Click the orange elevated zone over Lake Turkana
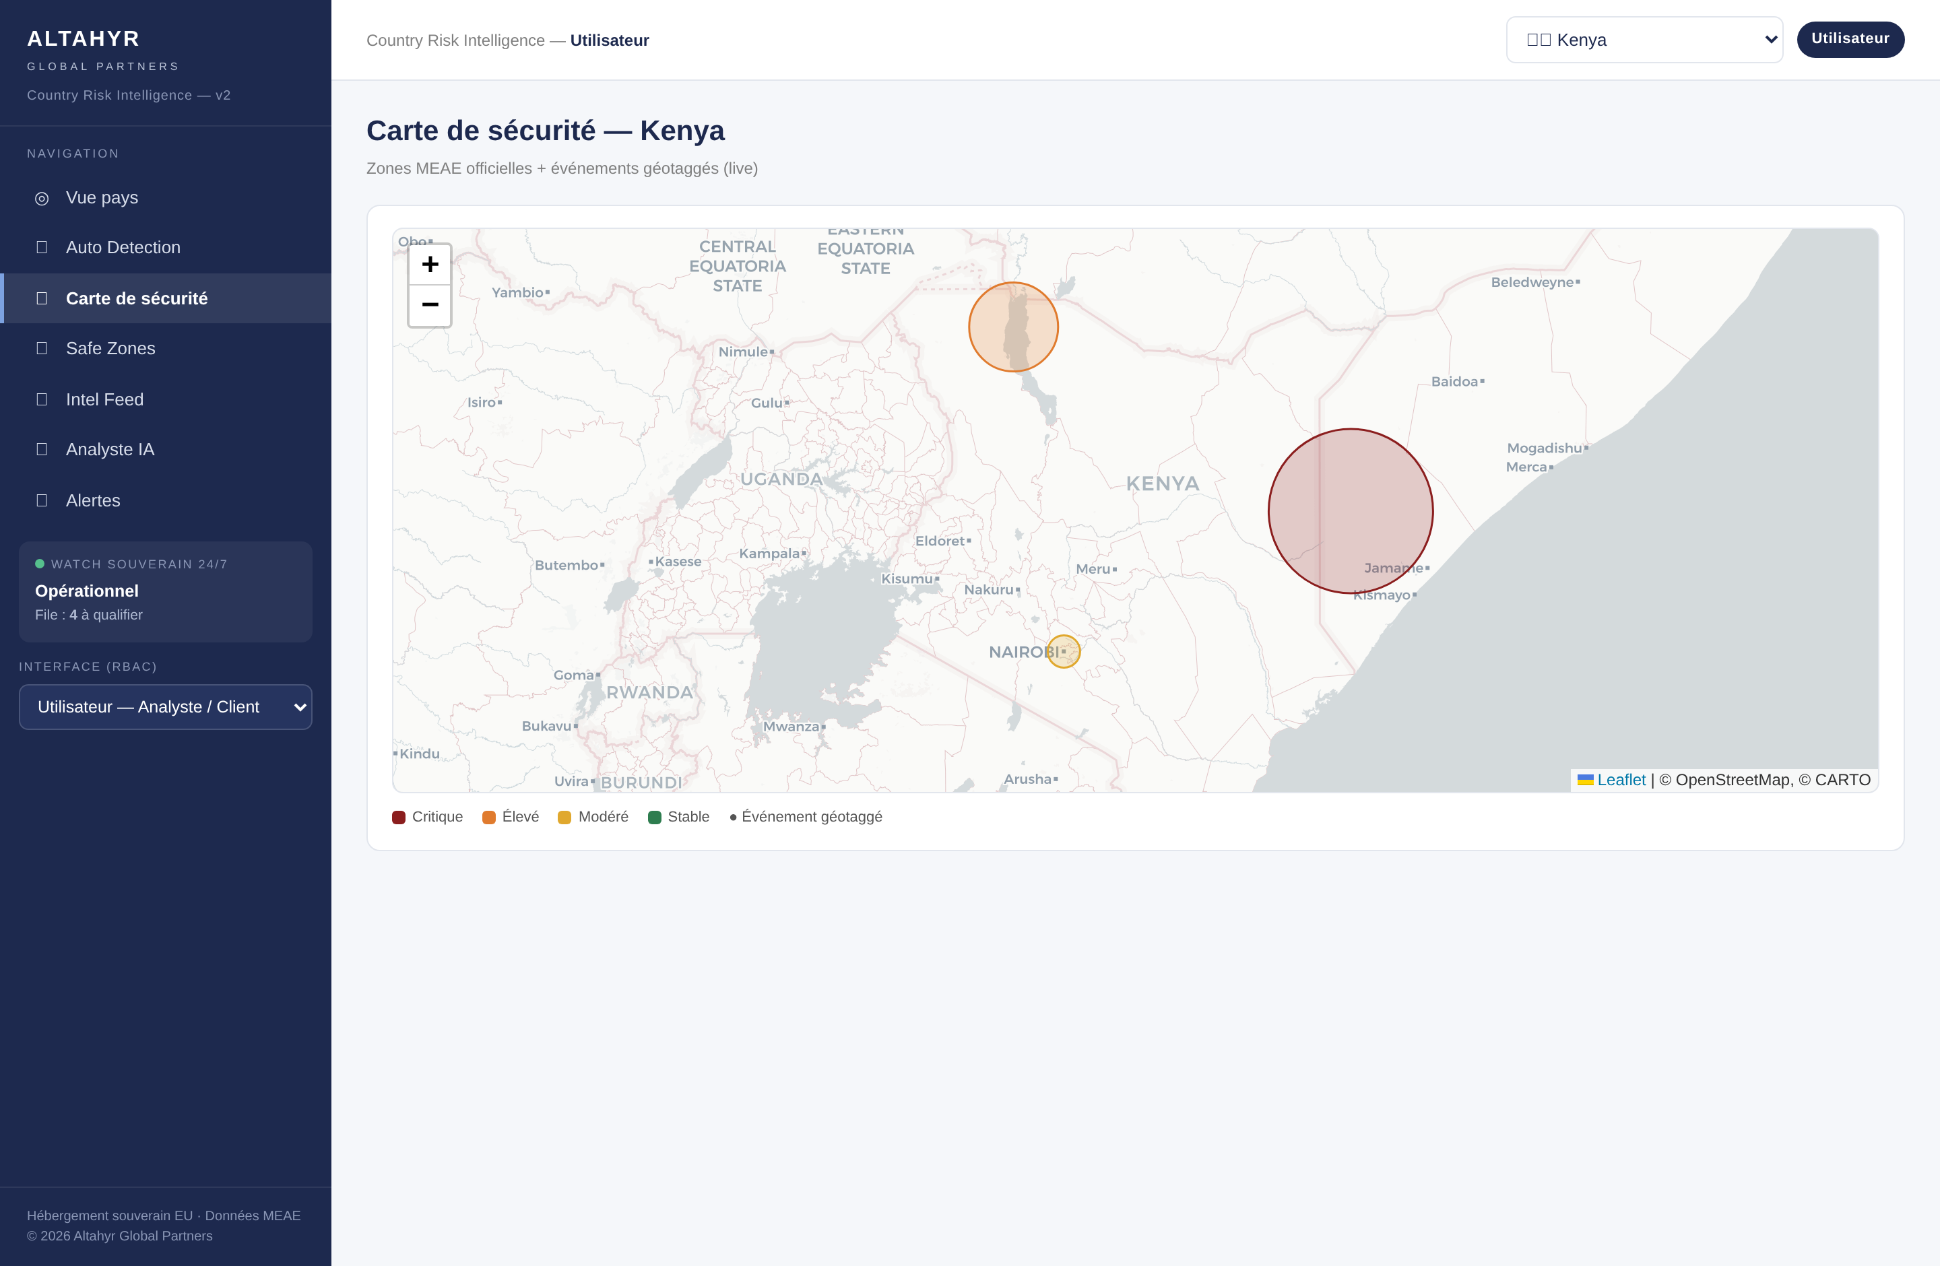 click(1013, 327)
